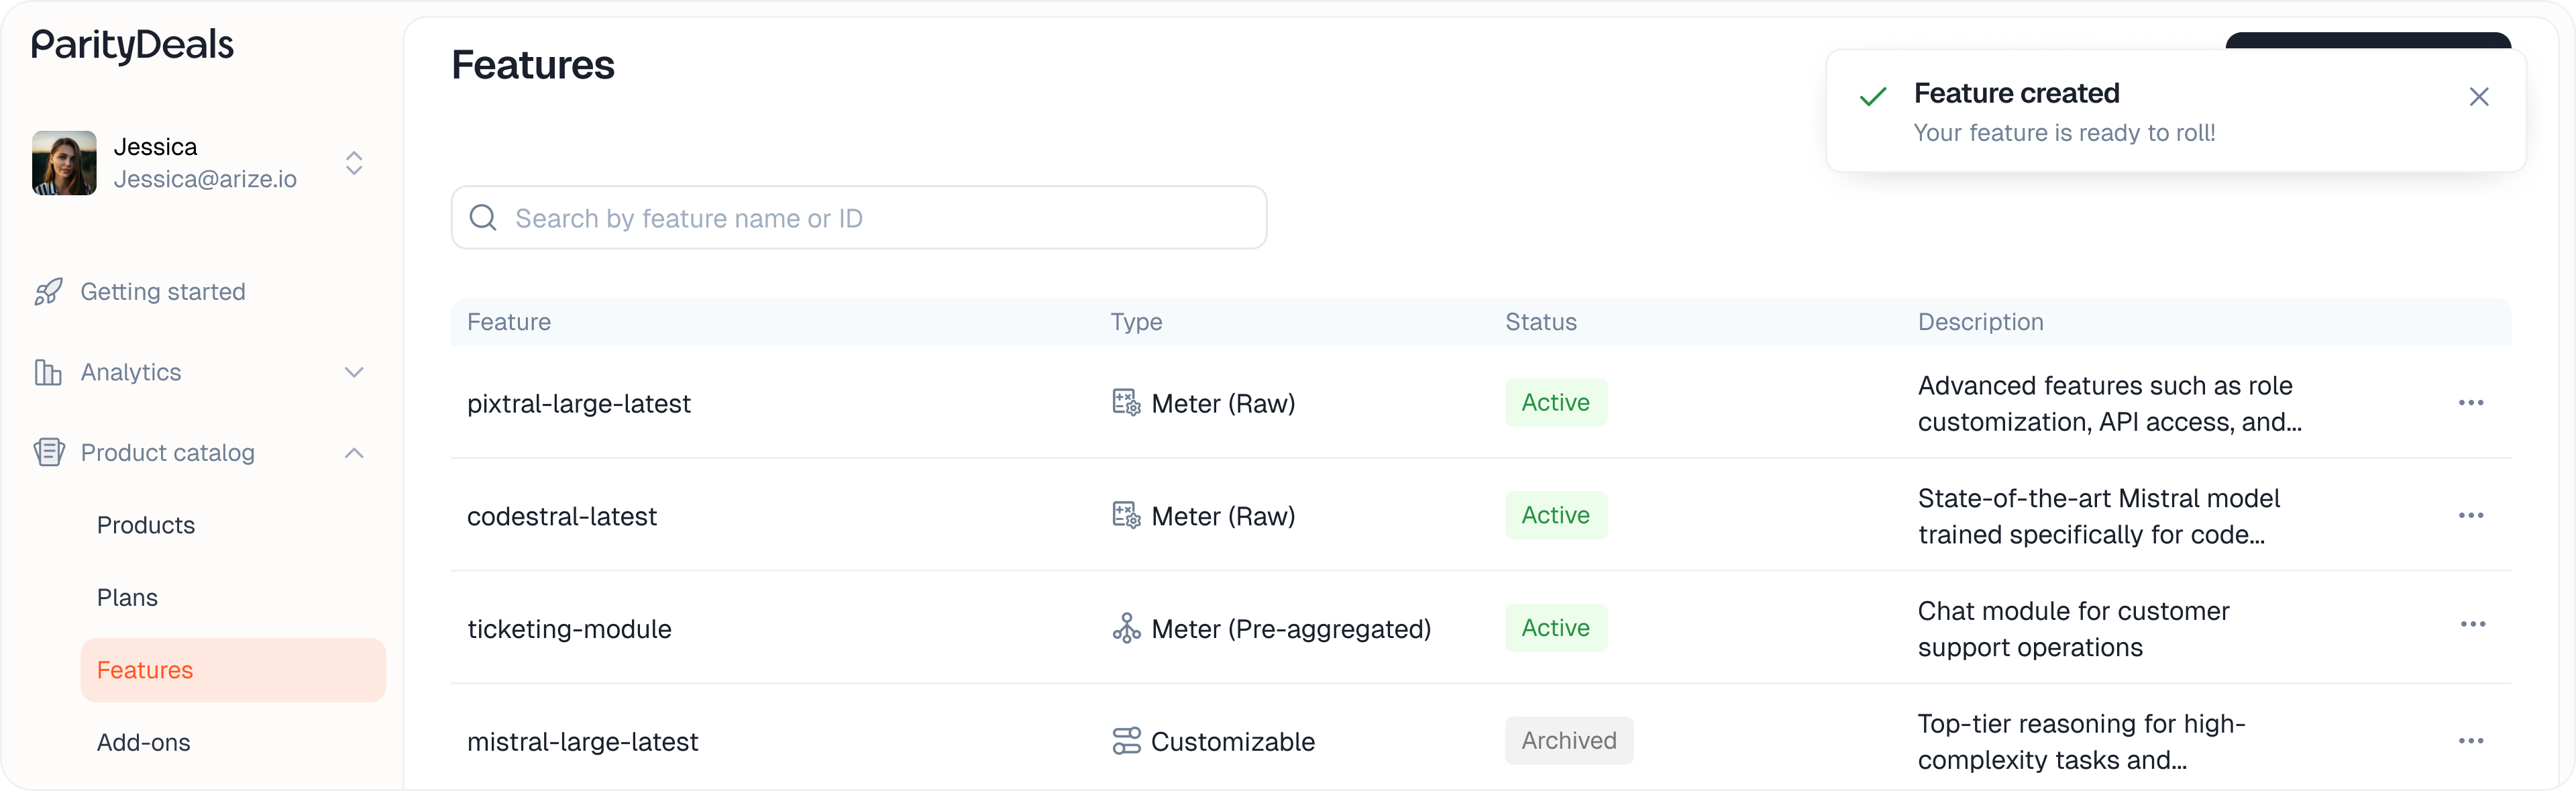Click the search magnifier icon
This screenshot has width=2576, height=791.
483,218
